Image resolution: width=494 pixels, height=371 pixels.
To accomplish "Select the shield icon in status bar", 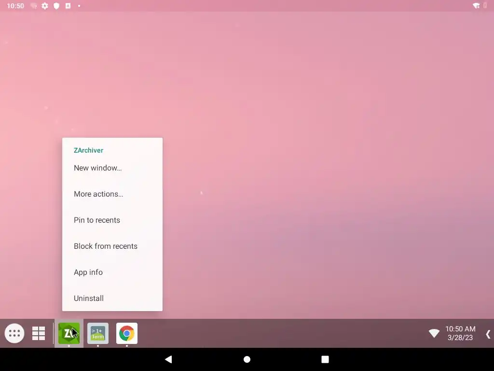I will point(56,6).
